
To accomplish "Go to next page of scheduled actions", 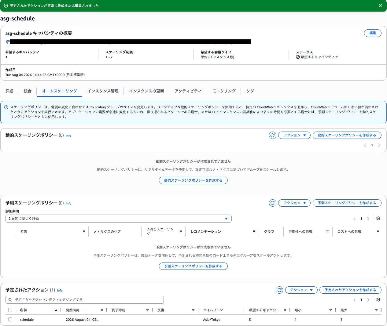I will (368, 300).
